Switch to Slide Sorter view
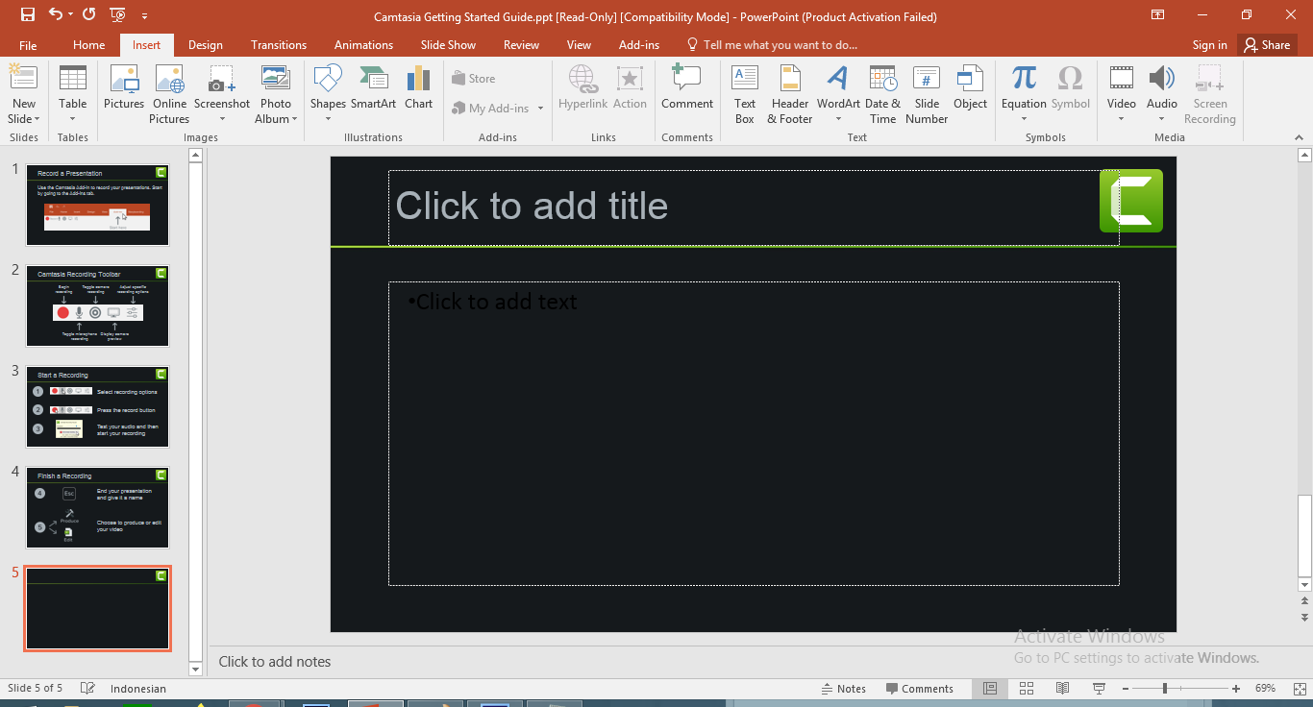1313x707 pixels. 1027,689
